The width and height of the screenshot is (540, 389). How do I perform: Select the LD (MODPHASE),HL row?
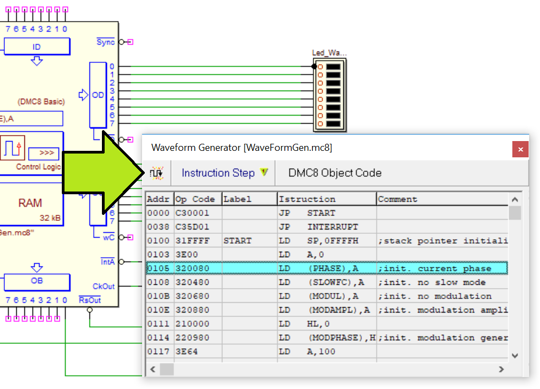[327, 337]
